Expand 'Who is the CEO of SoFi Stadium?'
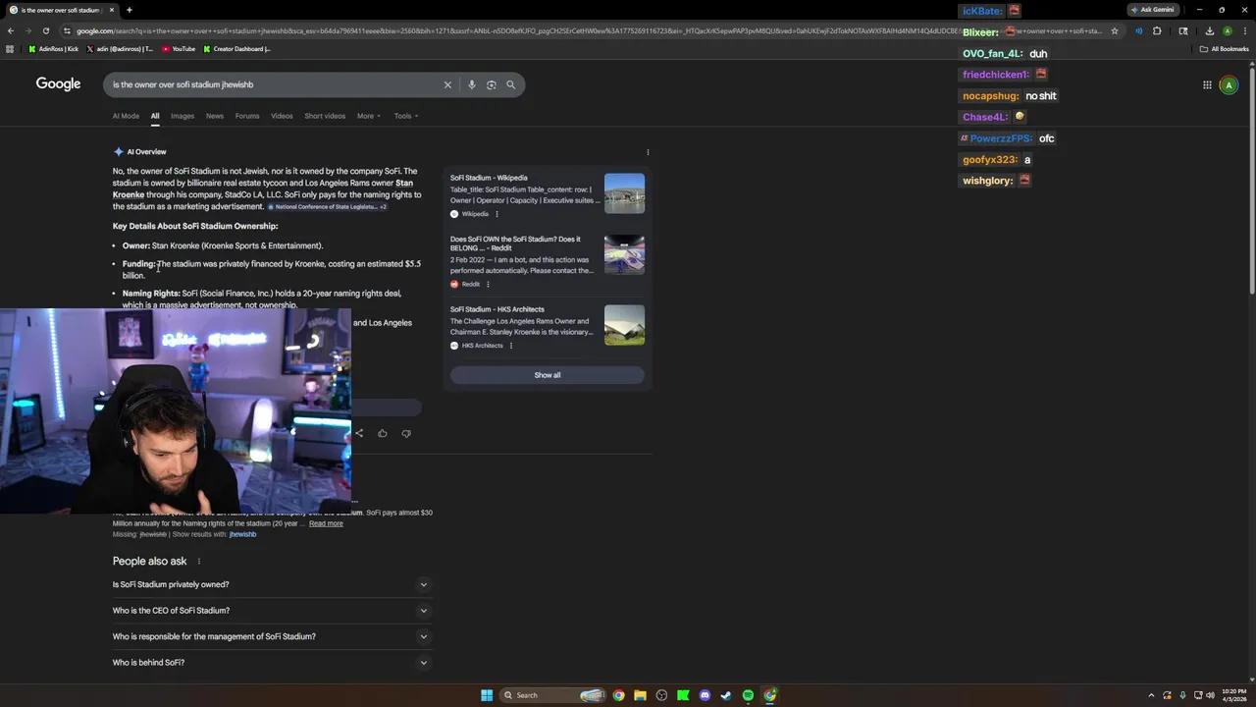The width and height of the screenshot is (1256, 707). point(272,611)
